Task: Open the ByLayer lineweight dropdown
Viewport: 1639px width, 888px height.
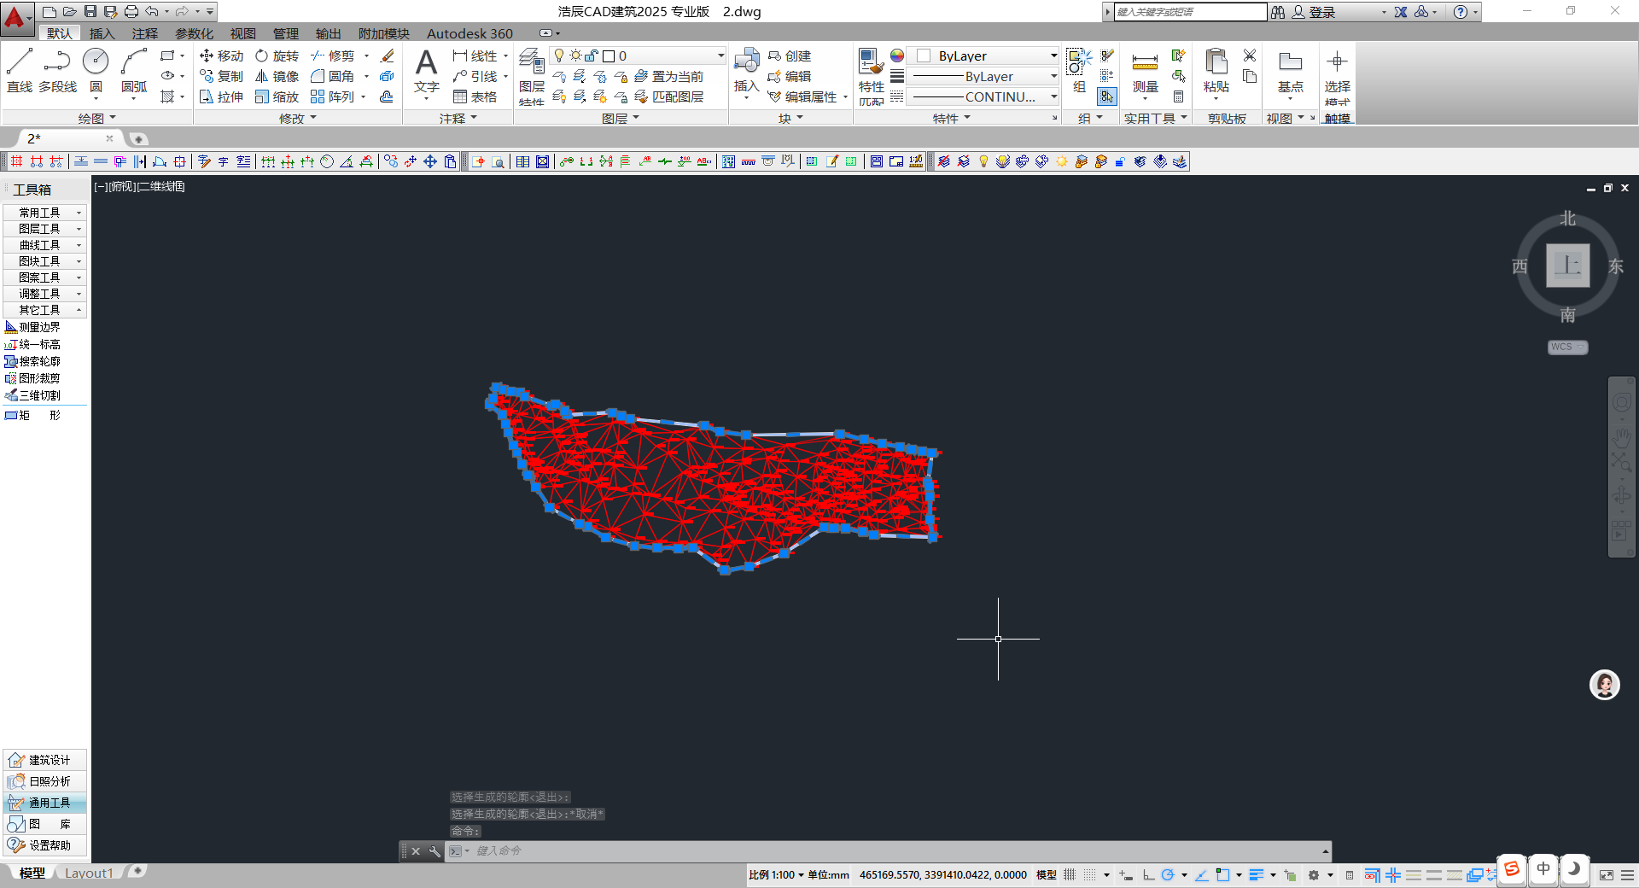Action: pyautogui.click(x=1053, y=76)
